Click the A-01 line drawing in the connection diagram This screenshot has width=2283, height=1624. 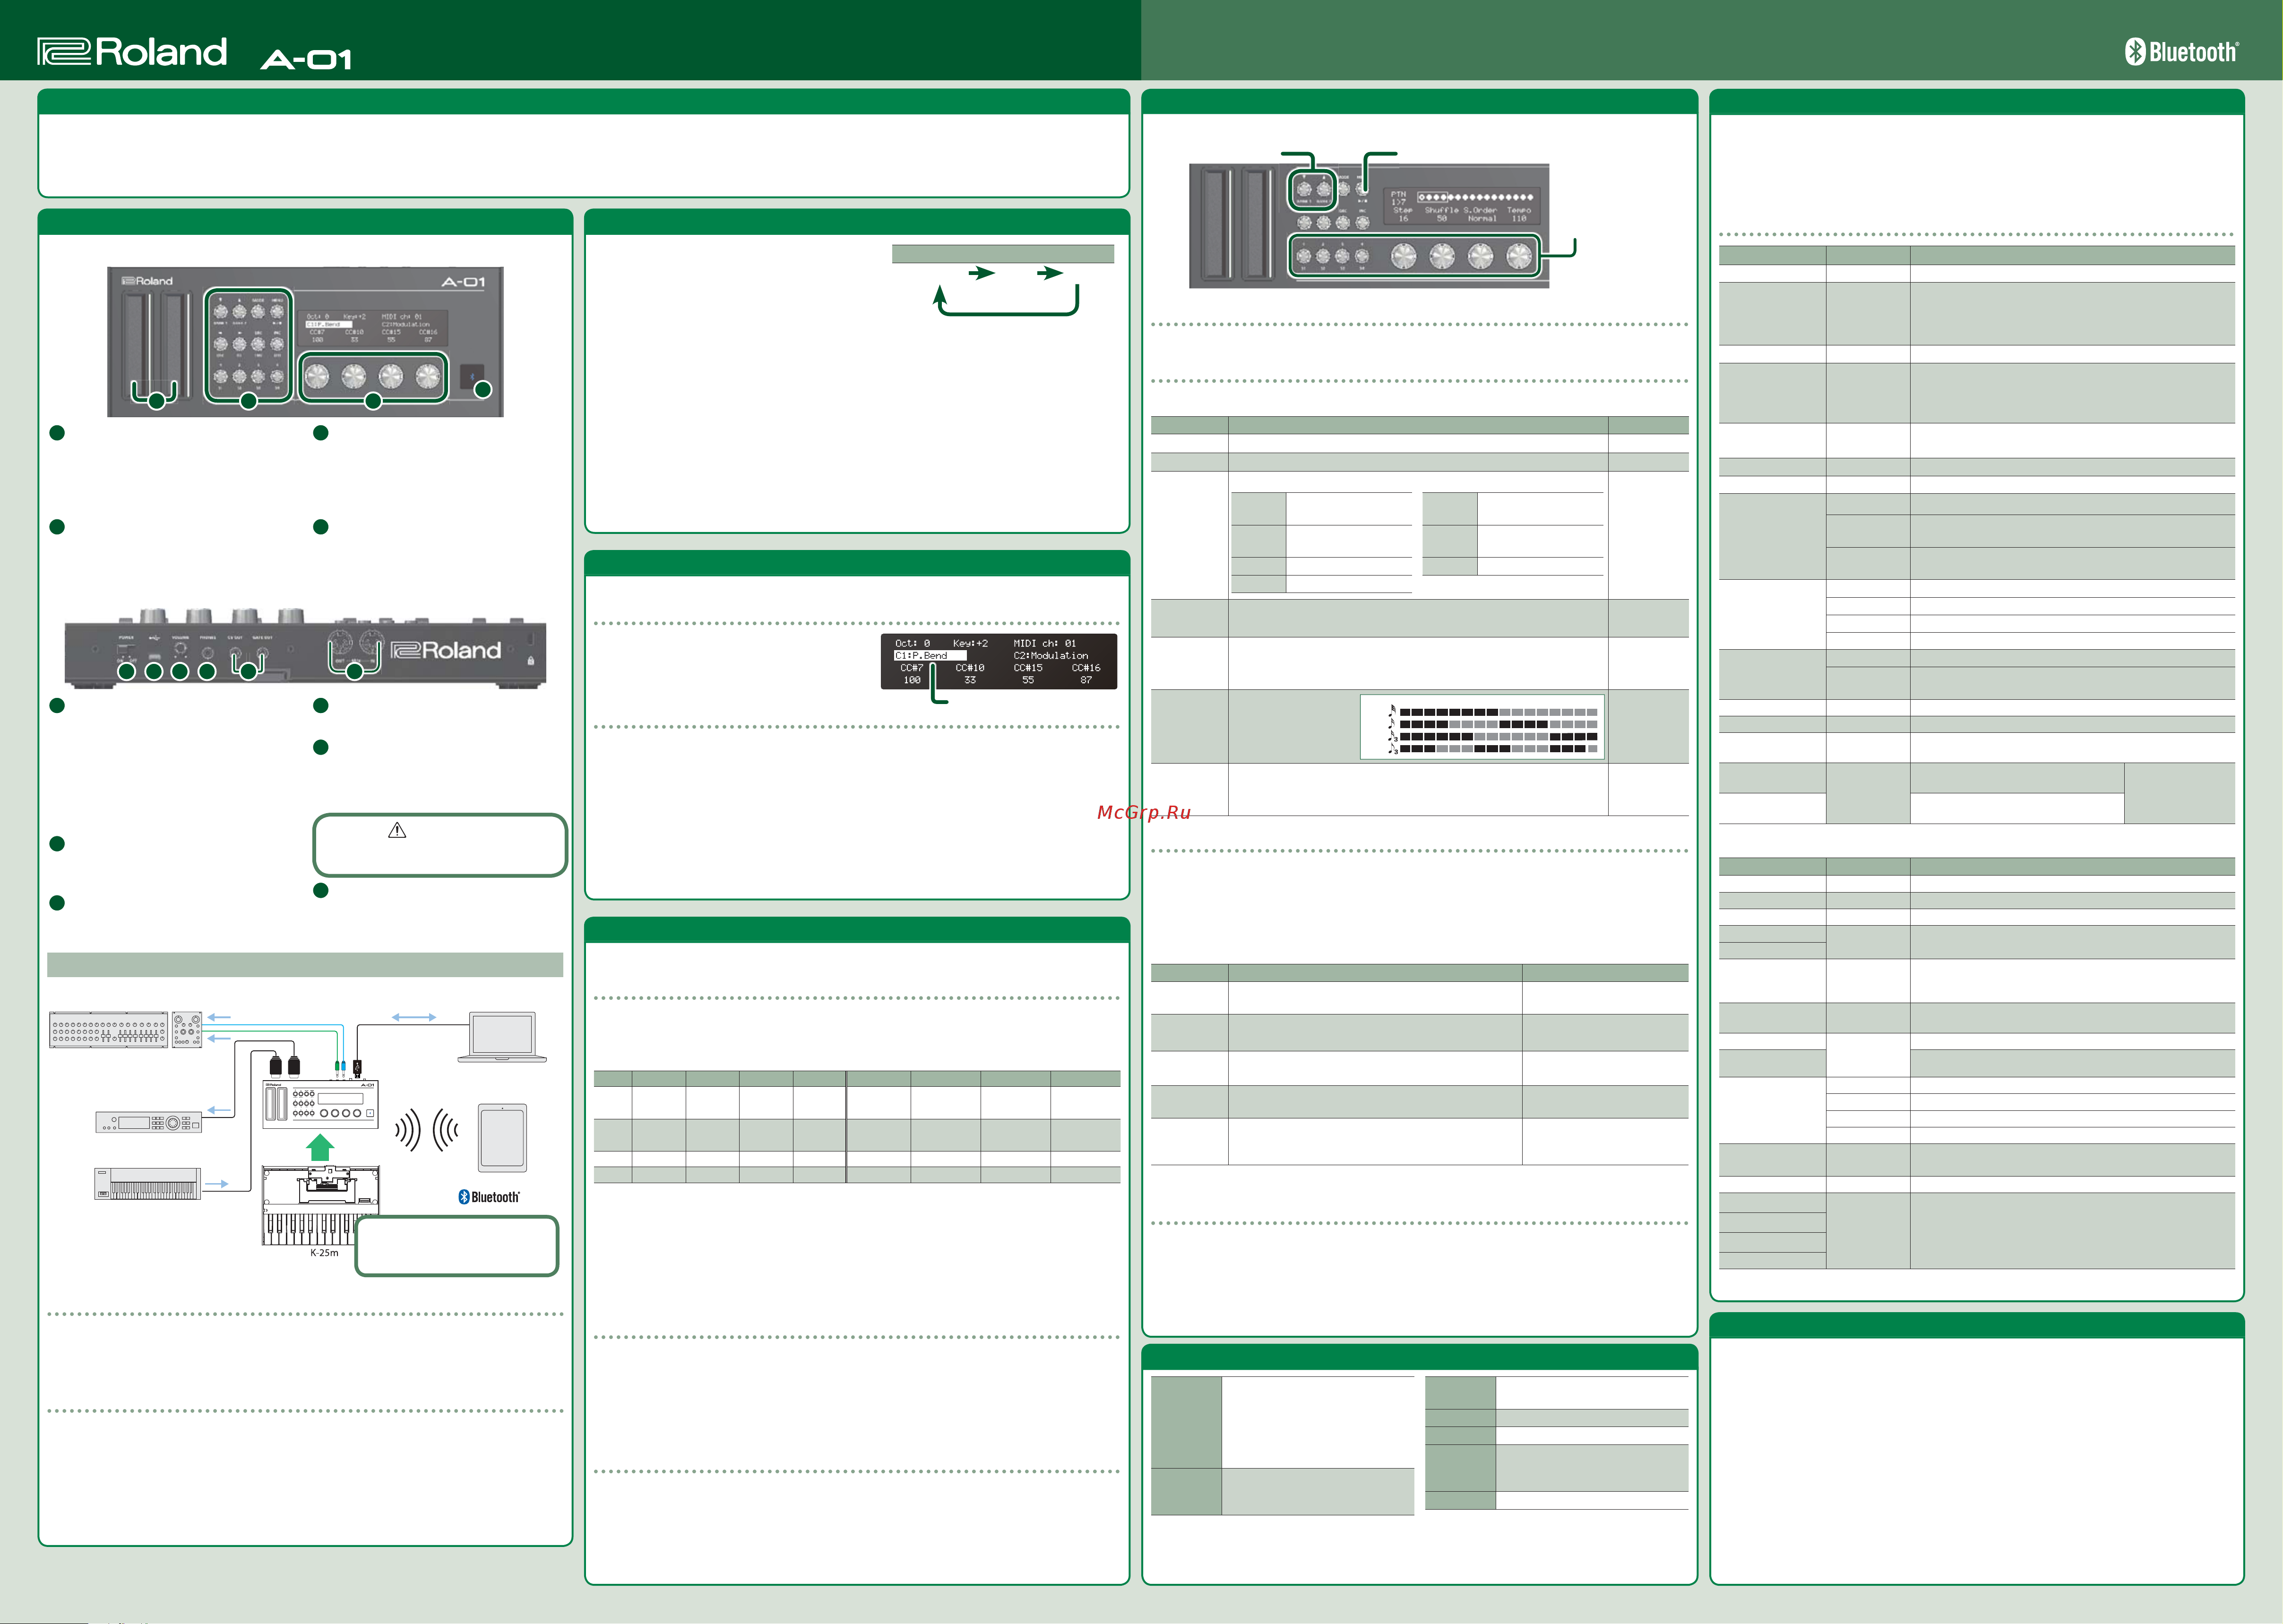coord(320,1104)
